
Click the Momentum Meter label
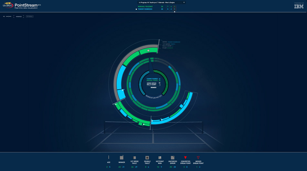coord(154,97)
